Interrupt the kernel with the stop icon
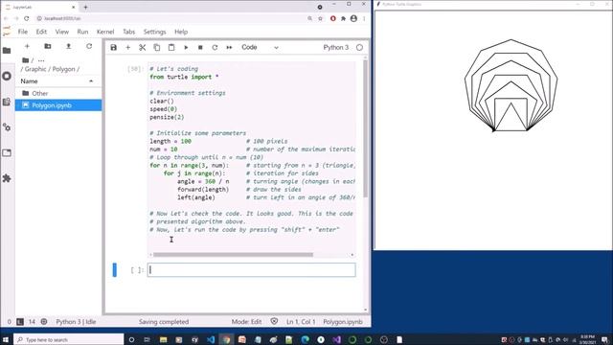This screenshot has width=613, height=345. click(x=200, y=47)
